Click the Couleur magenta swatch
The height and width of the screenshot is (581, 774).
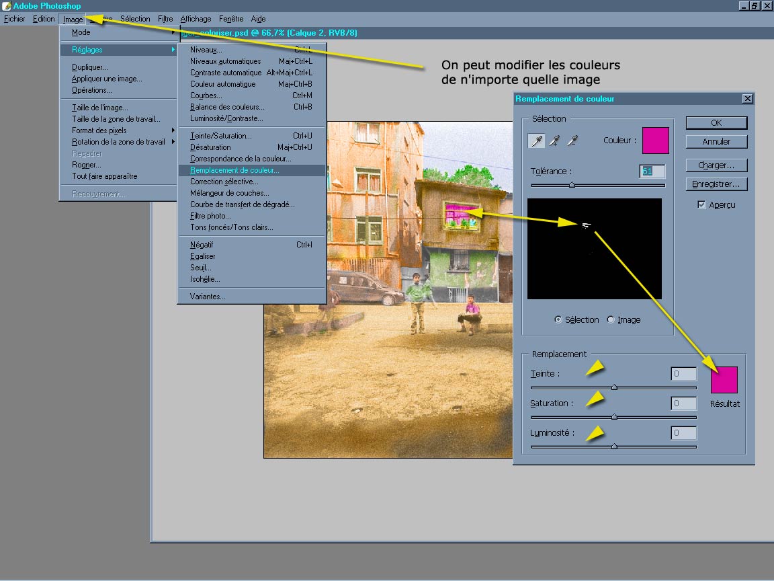point(656,141)
